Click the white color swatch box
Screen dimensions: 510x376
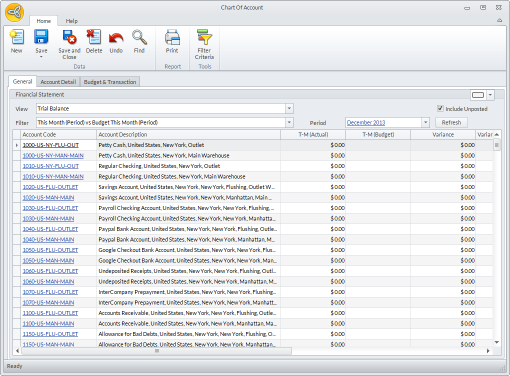click(478, 95)
